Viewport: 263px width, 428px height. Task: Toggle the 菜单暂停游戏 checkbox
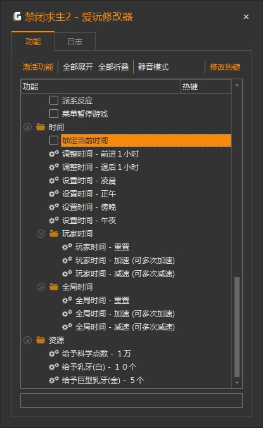[x=54, y=113]
